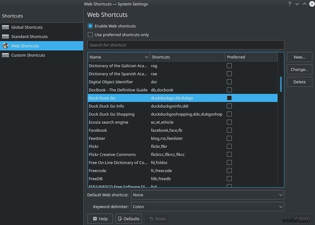Image resolution: width=315 pixels, height=225 pixels.
Task: Click shortcut text blog,rss,feedster
Action: click(x=167, y=138)
